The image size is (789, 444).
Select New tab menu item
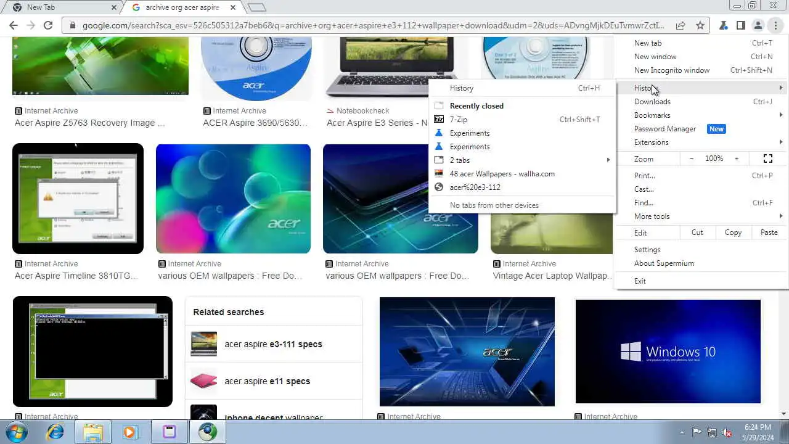701,43
